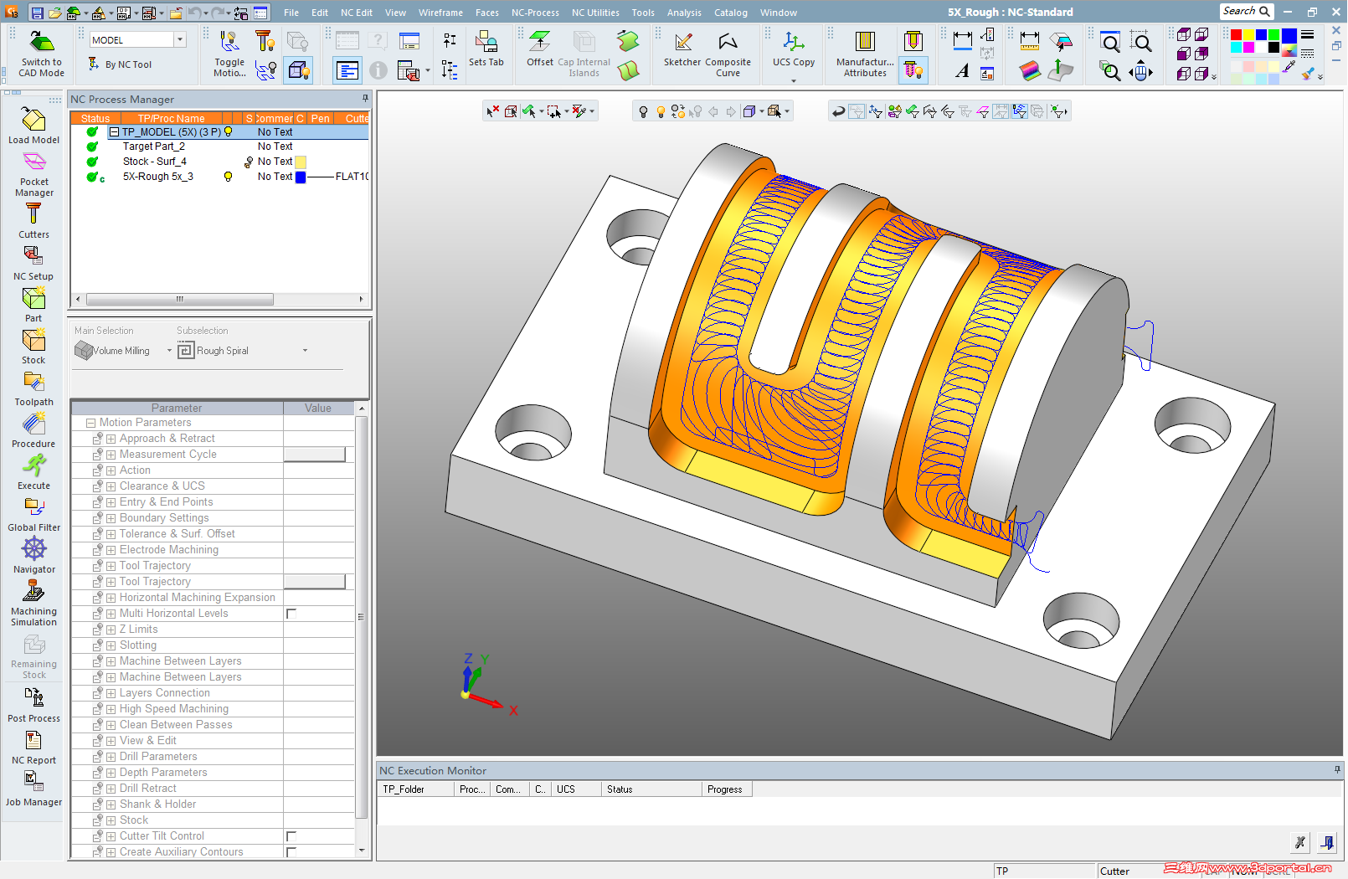Screen dimensions: 1348x879
Task: Pick the magenta color swatch
Action: 1248,48
